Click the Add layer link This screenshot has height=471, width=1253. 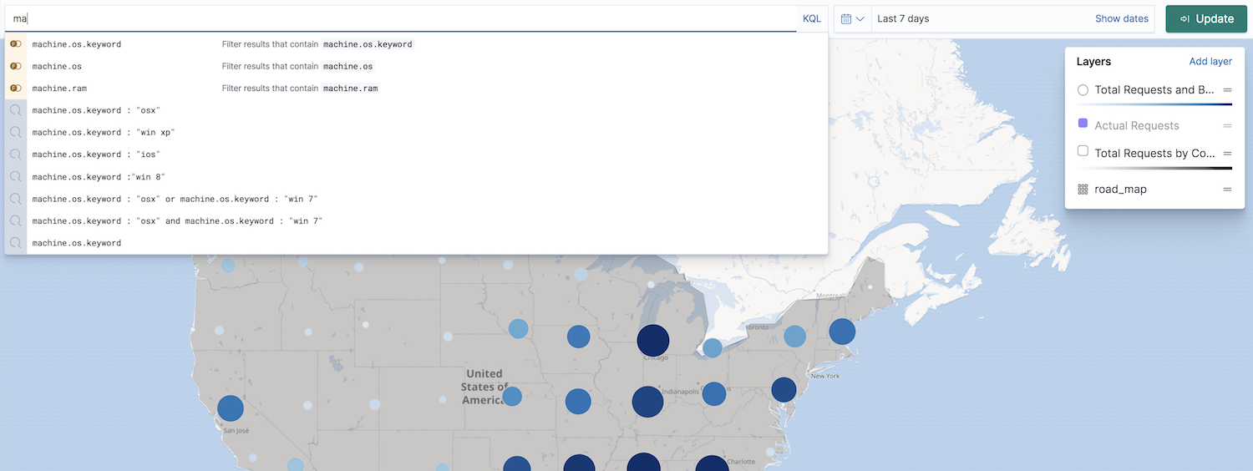1210,62
